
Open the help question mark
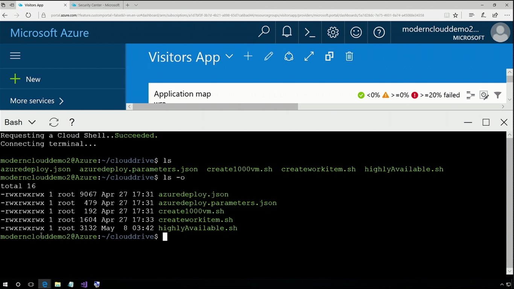[x=379, y=32]
